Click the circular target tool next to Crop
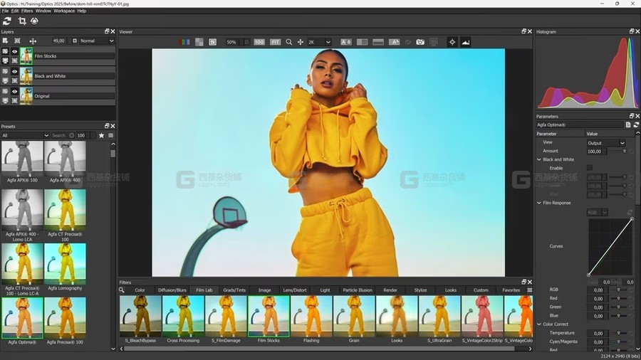 point(34,21)
